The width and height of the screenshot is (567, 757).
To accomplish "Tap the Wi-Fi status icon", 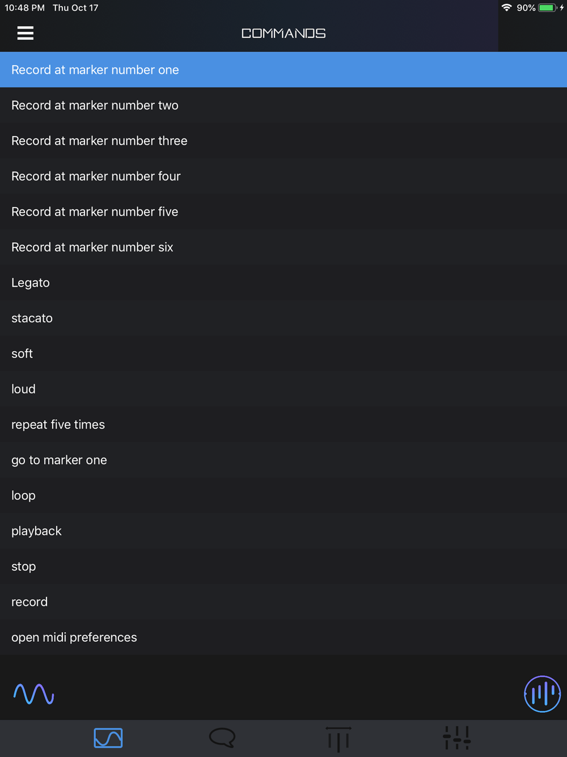I will tap(506, 8).
